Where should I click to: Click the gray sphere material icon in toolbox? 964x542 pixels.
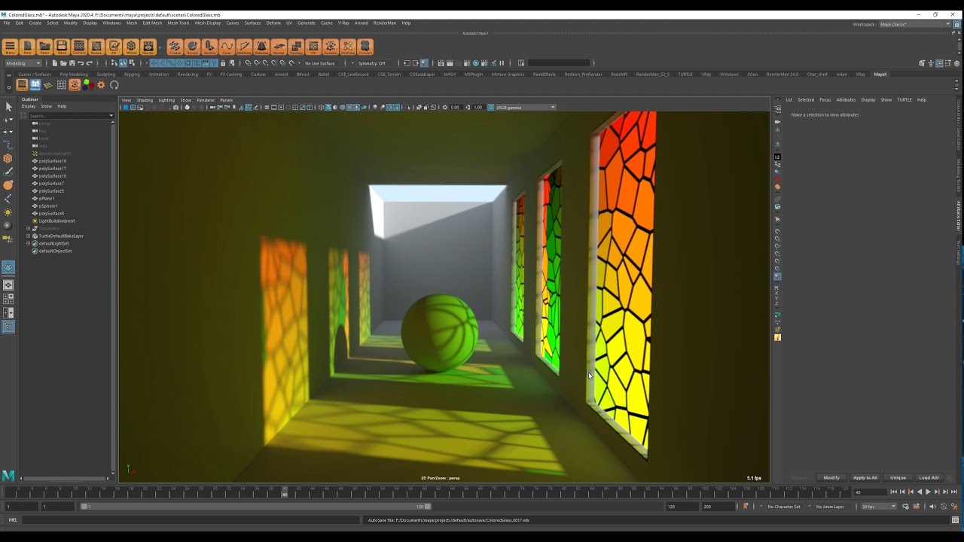pos(8,225)
